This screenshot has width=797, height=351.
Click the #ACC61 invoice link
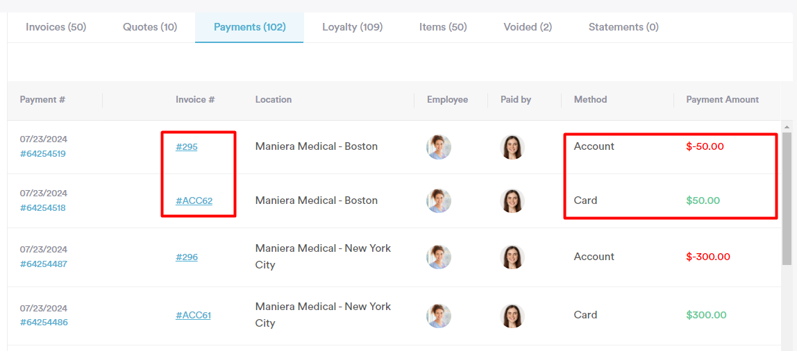tap(193, 316)
